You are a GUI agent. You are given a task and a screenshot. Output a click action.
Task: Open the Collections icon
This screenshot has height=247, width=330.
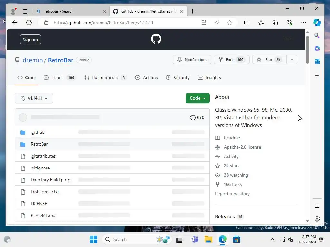point(275,23)
